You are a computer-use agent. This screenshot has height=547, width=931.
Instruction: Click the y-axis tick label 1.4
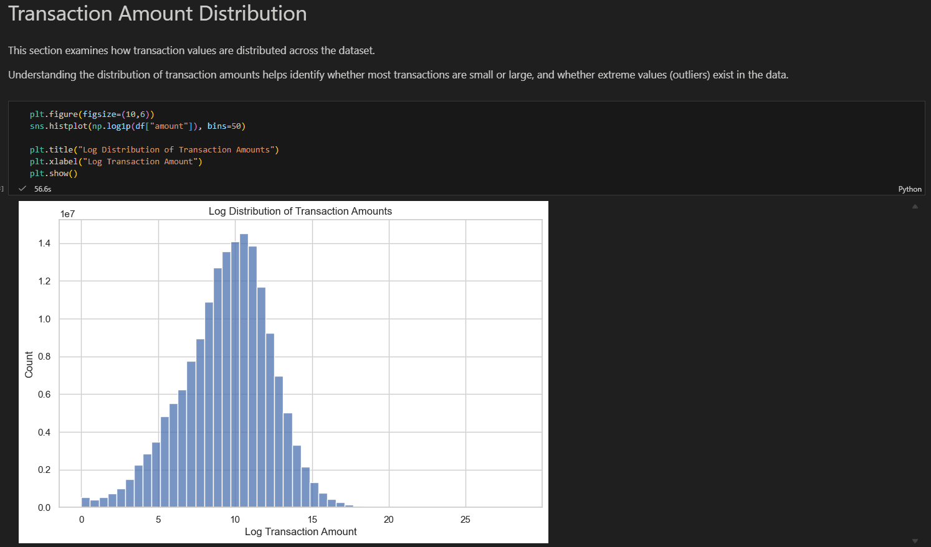[44, 243]
